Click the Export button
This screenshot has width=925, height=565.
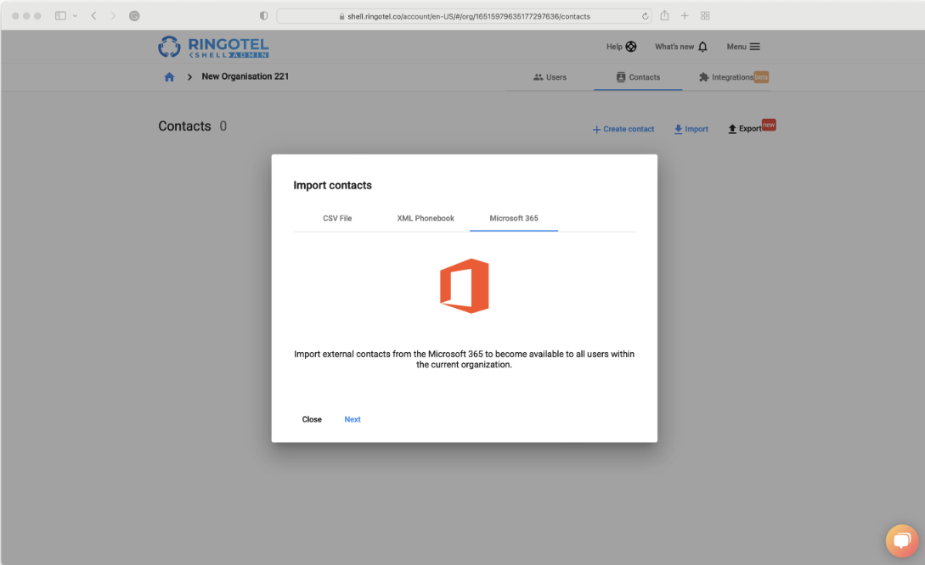pyautogui.click(x=744, y=128)
